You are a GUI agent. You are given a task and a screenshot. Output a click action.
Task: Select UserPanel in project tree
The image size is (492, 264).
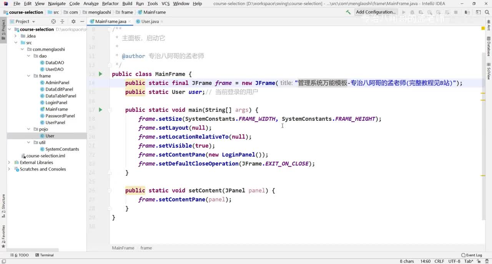(52, 122)
